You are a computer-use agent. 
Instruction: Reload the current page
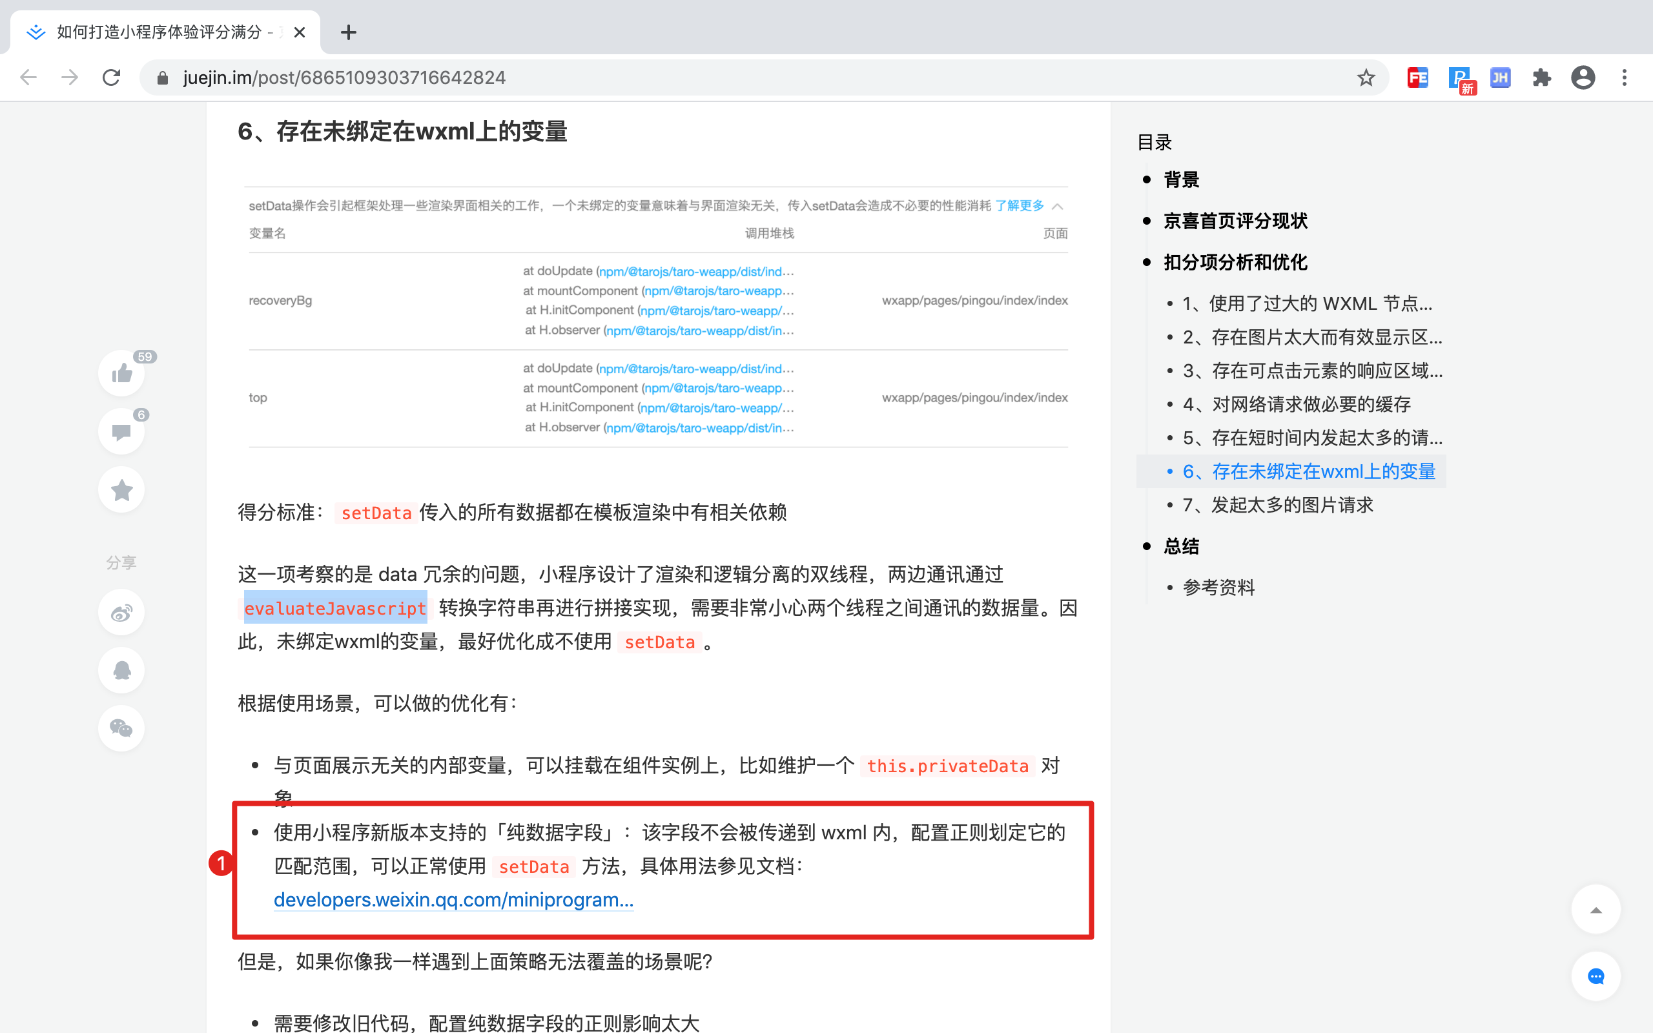(x=111, y=78)
